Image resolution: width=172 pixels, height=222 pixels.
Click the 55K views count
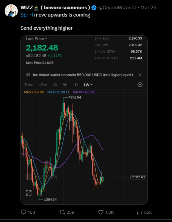(x=148, y=212)
